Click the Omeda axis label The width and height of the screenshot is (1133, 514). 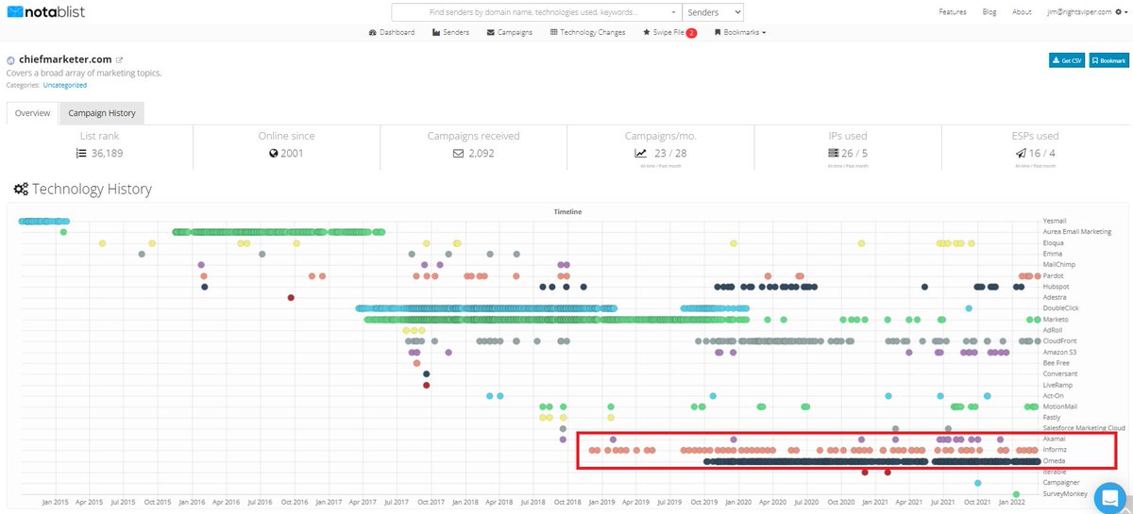(x=1054, y=461)
